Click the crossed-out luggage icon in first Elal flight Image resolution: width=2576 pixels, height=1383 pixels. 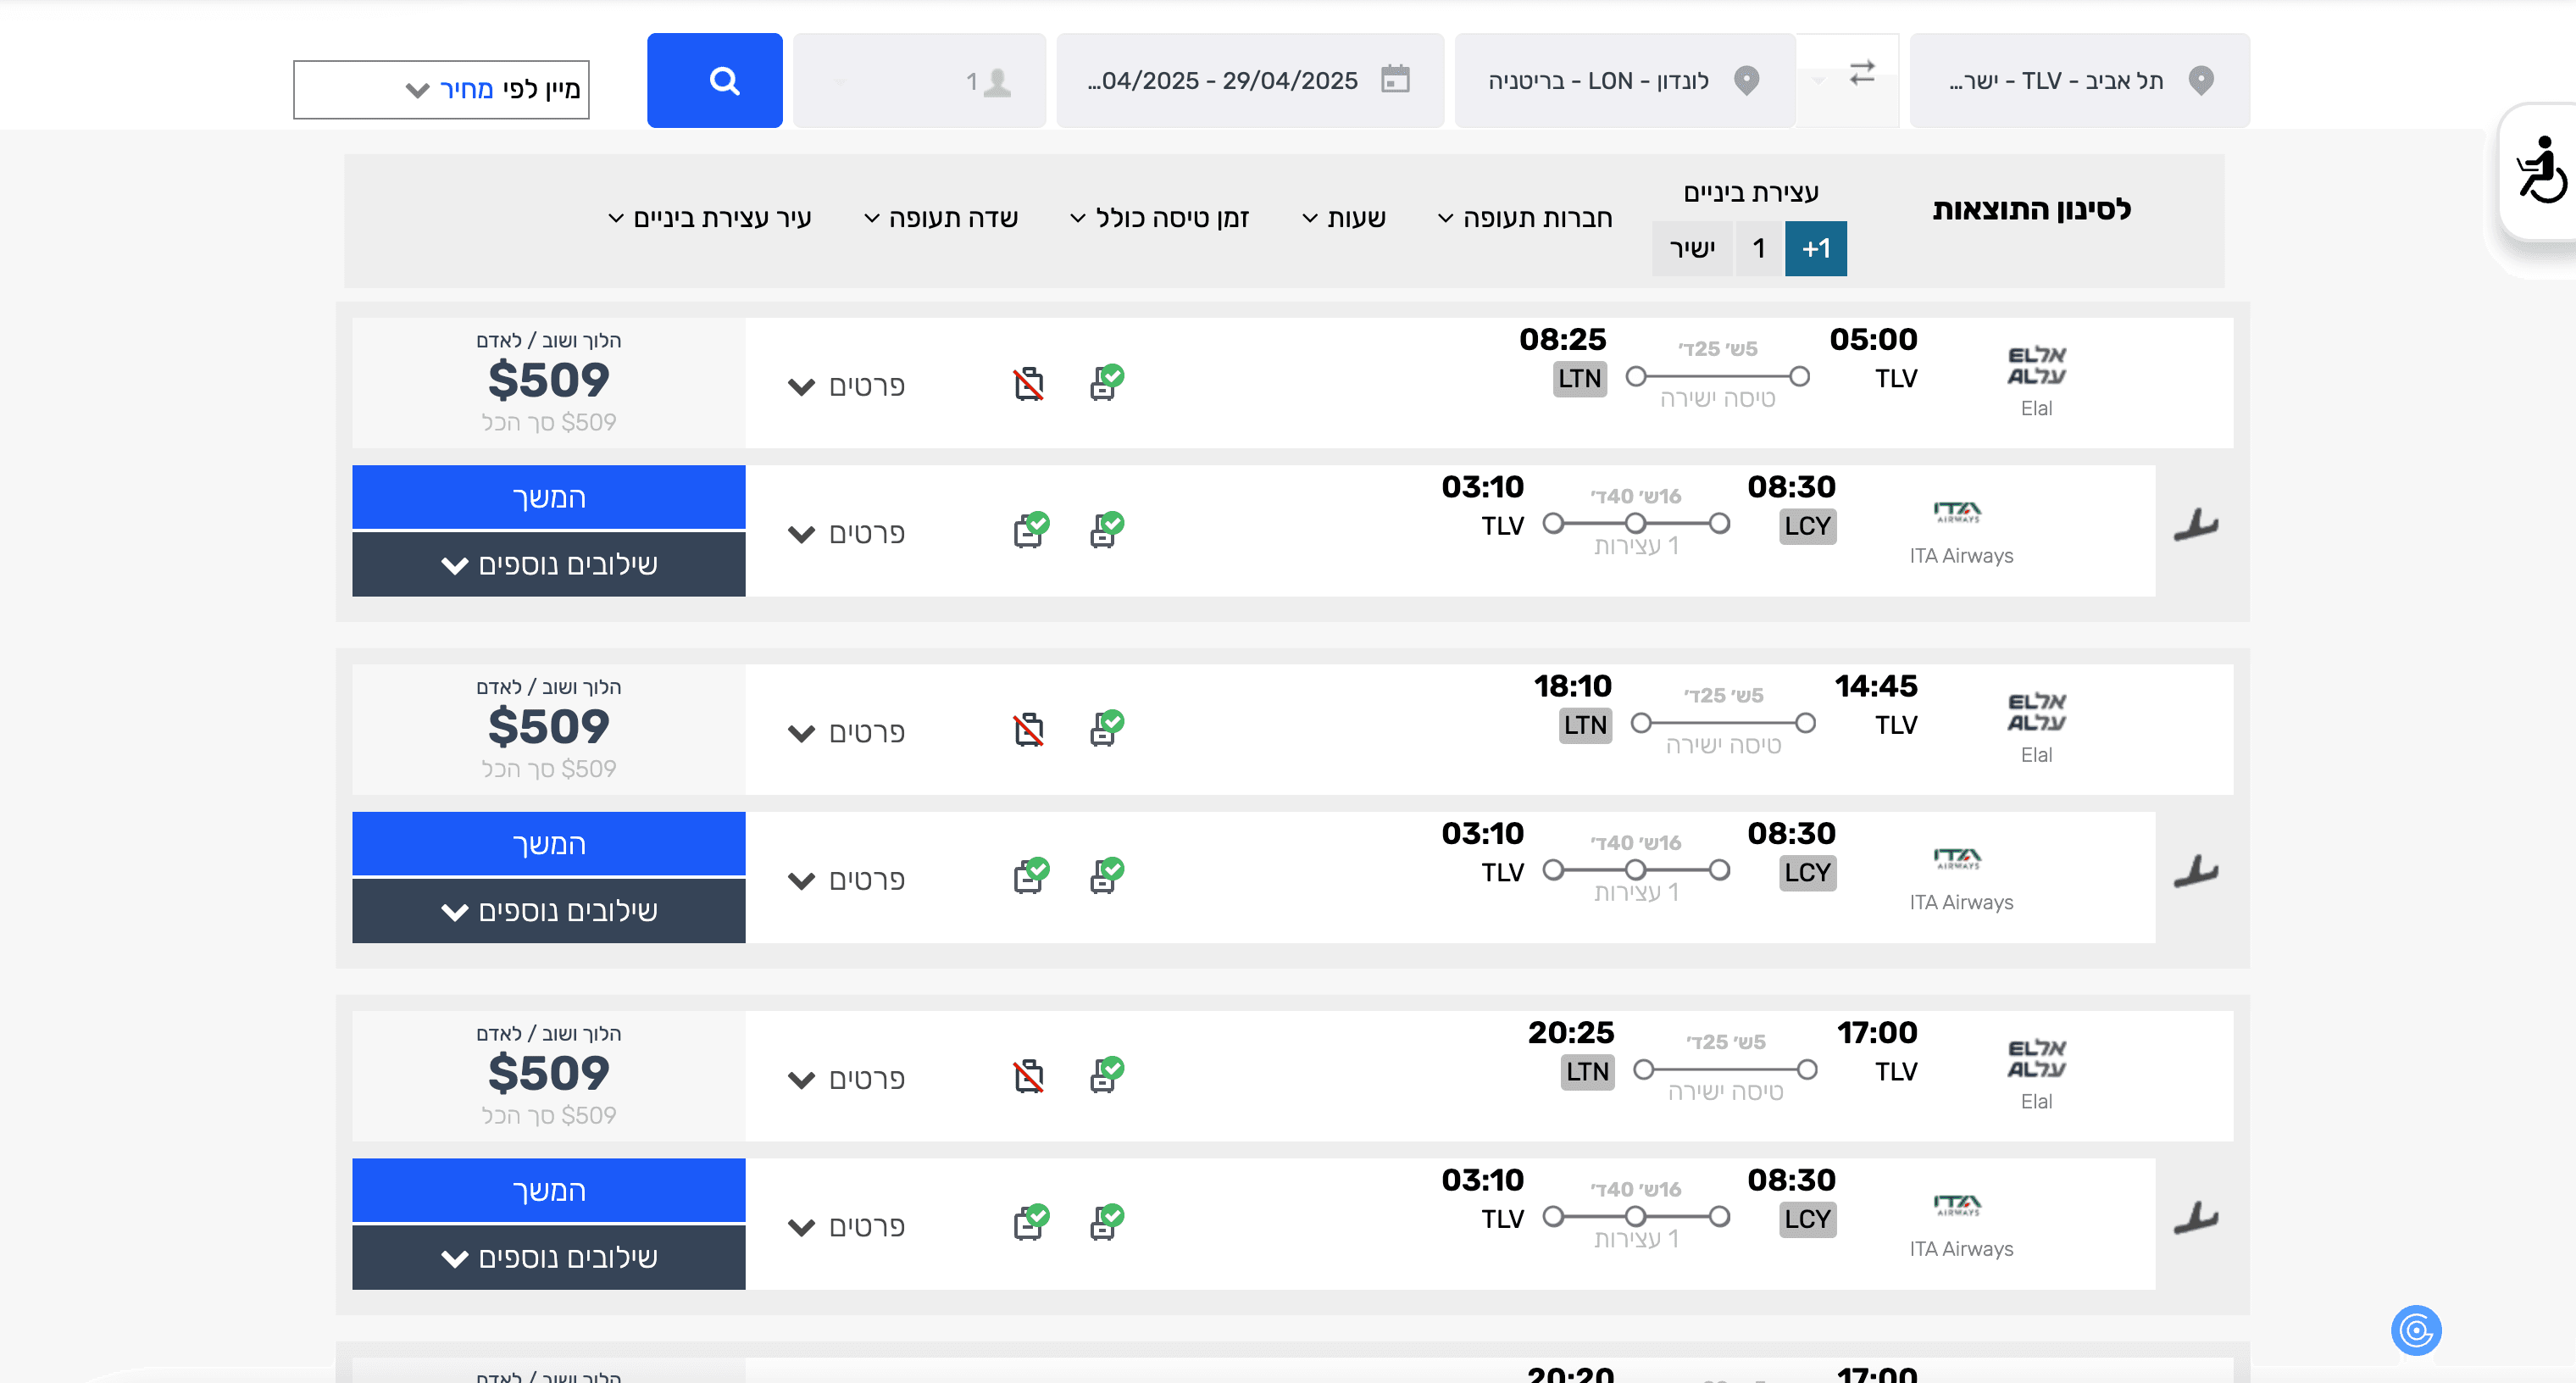click(x=1028, y=384)
